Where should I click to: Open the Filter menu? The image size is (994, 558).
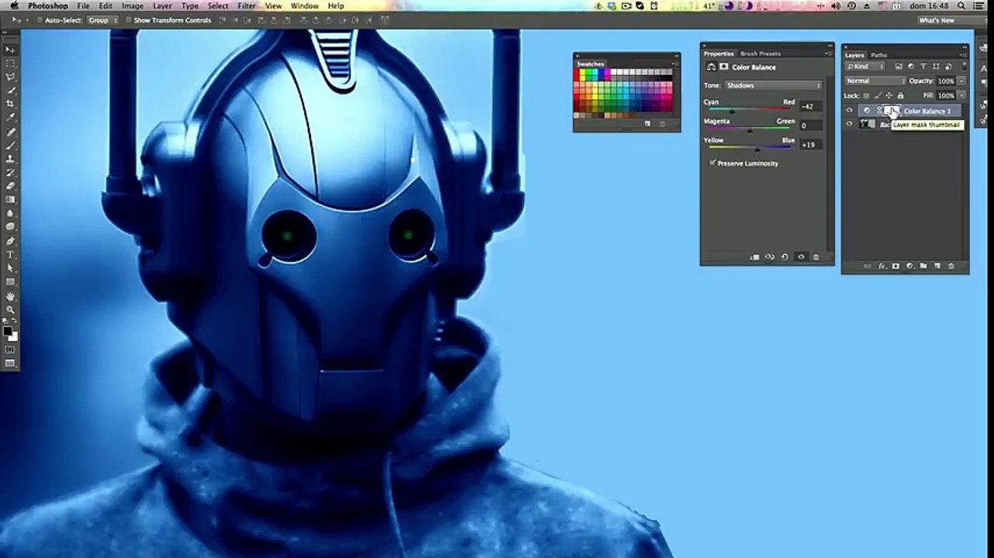[x=247, y=5]
